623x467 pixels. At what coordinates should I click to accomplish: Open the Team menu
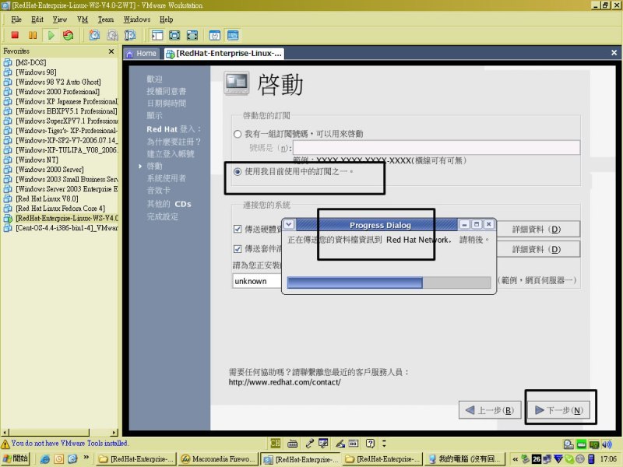(106, 19)
